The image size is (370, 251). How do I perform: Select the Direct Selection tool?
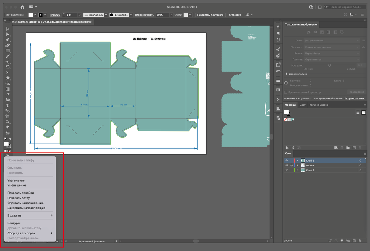click(x=7, y=34)
